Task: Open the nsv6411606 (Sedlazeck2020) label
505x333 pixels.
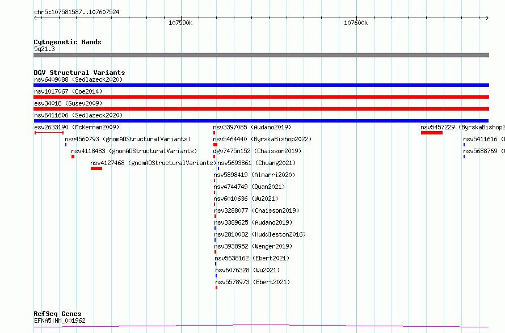Action: tap(78, 115)
